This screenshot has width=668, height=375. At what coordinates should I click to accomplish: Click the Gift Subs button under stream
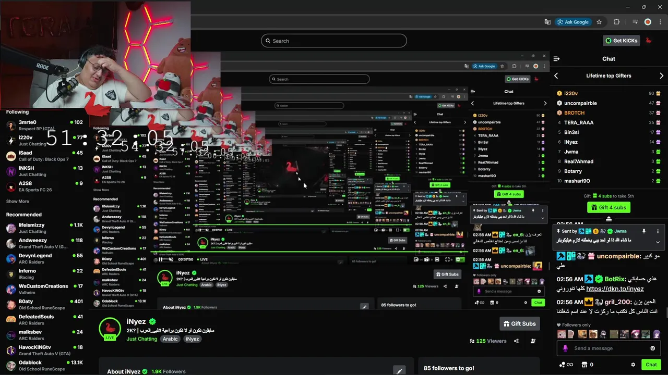[519, 324]
